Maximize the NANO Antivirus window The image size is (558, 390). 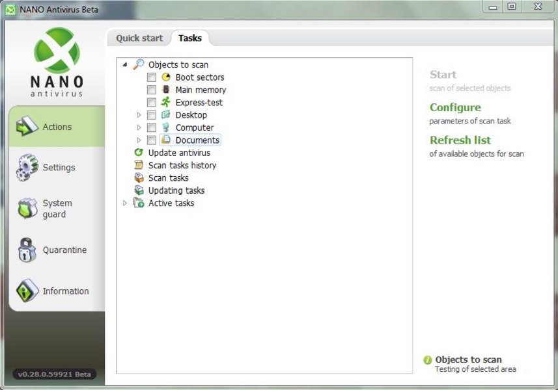click(x=512, y=6)
